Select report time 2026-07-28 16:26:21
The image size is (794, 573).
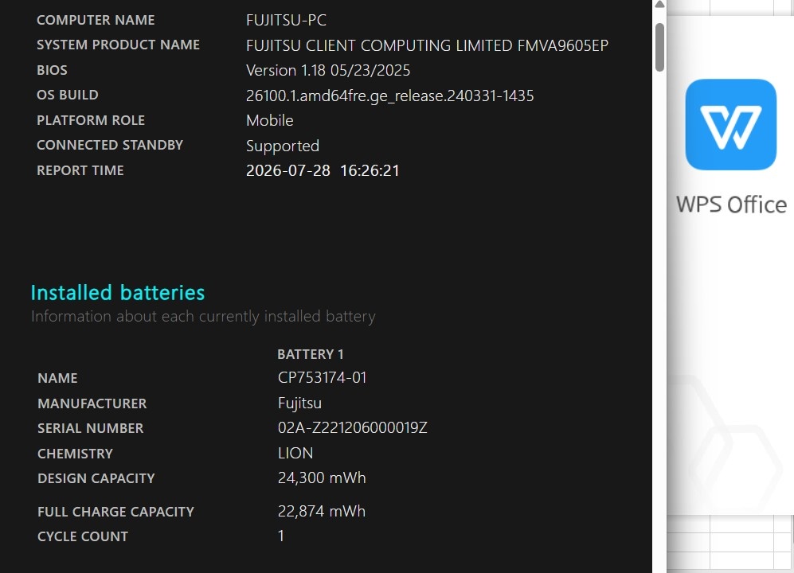[x=323, y=170]
